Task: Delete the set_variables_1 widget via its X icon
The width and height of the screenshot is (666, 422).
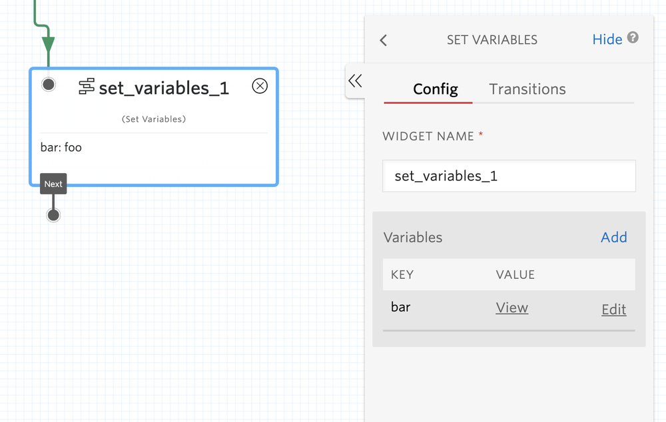Action: click(260, 86)
